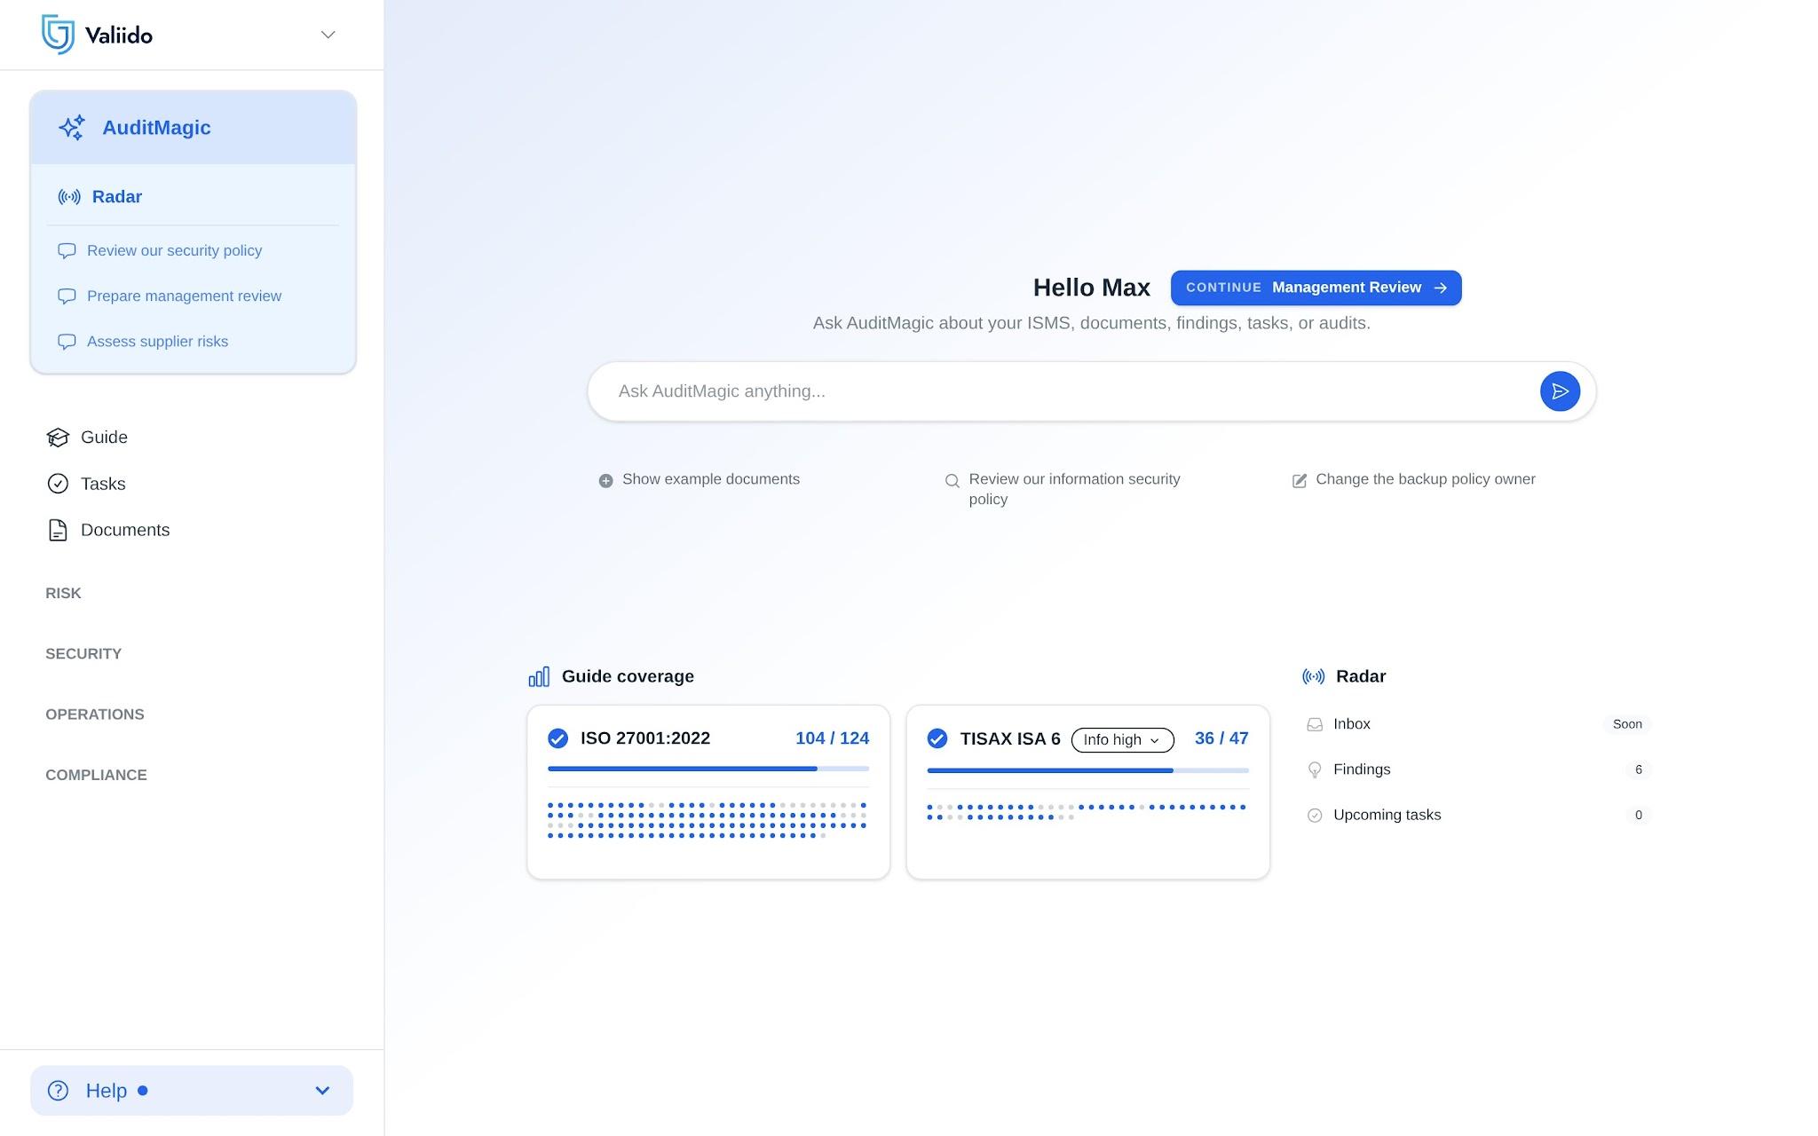Click magnifier icon by Review information security policy
Image resolution: width=1818 pixels, height=1136 pixels.
tap(952, 481)
